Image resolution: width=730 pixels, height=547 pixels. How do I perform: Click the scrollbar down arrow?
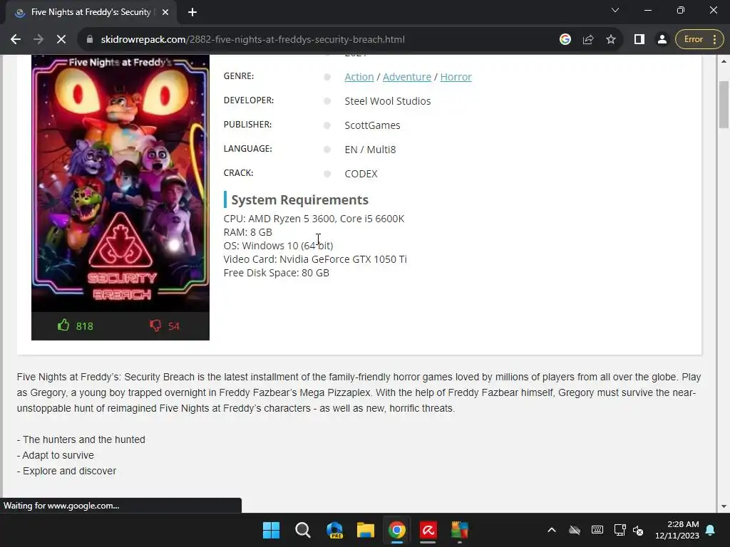pos(724,506)
